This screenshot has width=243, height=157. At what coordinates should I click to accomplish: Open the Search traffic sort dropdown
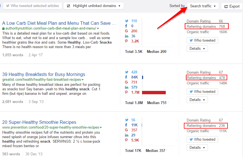click(x=203, y=6)
